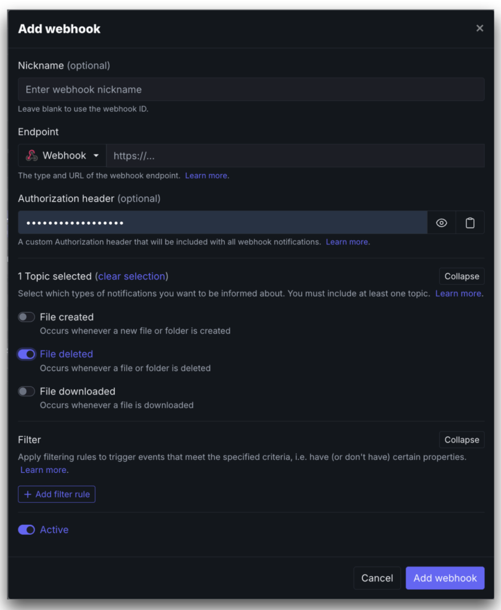501x610 pixels.
Task: Collapse the Topic selection section
Action: coord(461,276)
